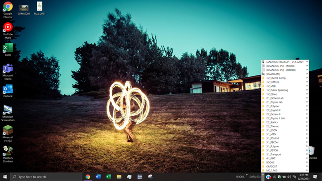This screenshot has height=181, width=322.
Task: Select Minecraft v1.16.5 desktop icon
Action: point(8,134)
